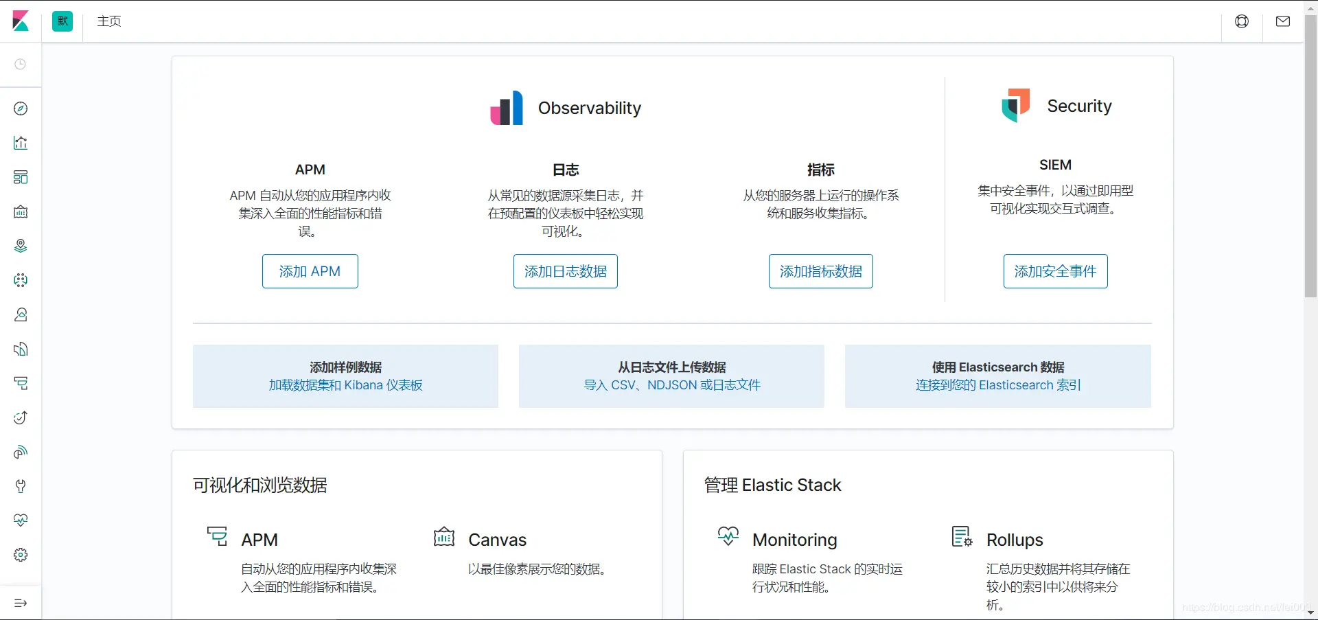Screen dimensions: 1318x620
Task: Click the 主页 breadcrumb
Action: coord(109,21)
